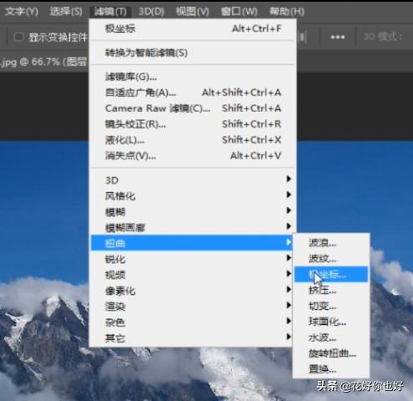
Task: Expand the 模糊 submenu
Action: (x=192, y=211)
